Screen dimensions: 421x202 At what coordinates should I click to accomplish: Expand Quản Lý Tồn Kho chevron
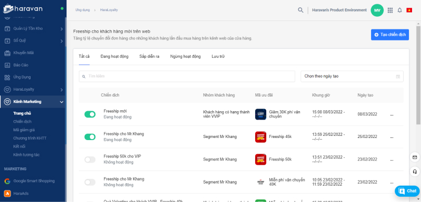pyautogui.click(x=62, y=29)
